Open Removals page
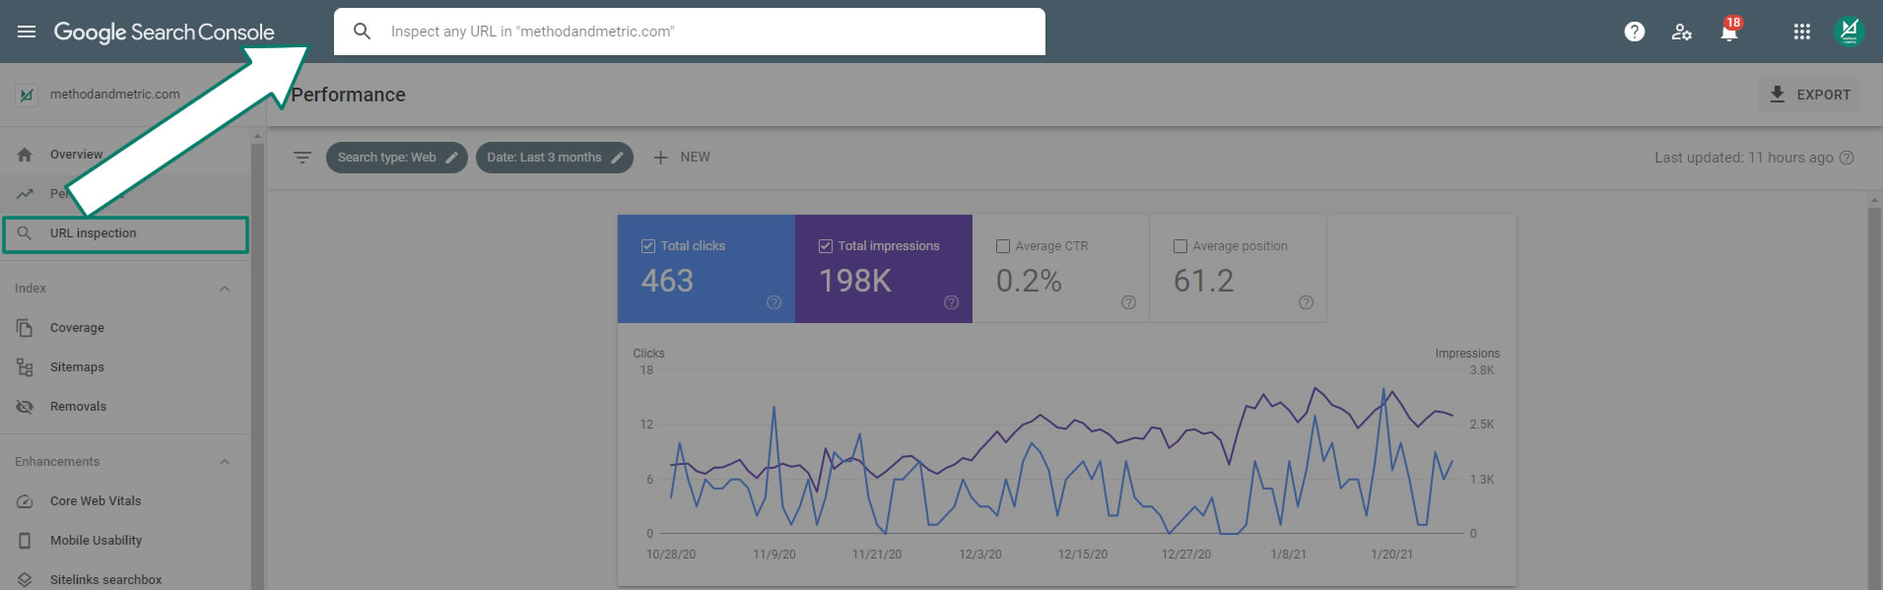1883x590 pixels. 125,407
